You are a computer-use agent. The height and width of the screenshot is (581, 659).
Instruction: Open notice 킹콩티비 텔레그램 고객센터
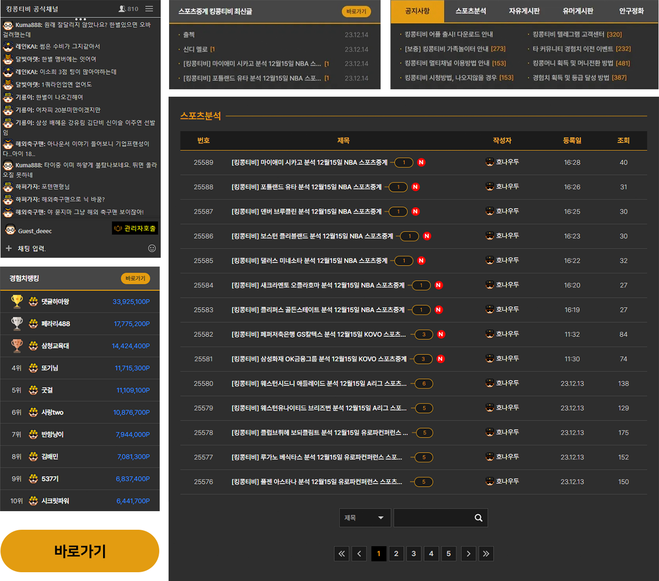click(x=577, y=34)
